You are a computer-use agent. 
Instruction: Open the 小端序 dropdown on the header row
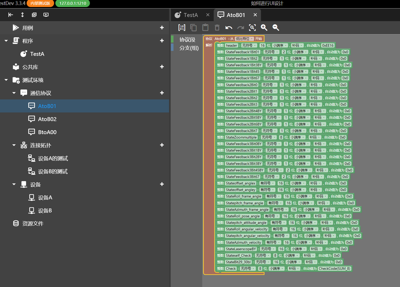[280, 45]
